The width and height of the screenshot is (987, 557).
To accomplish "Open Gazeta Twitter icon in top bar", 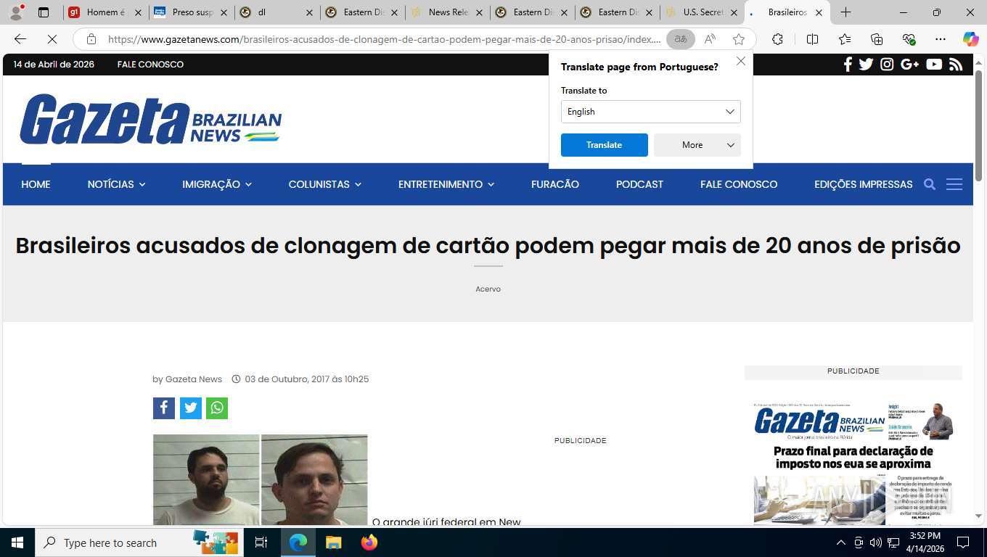I will [866, 65].
